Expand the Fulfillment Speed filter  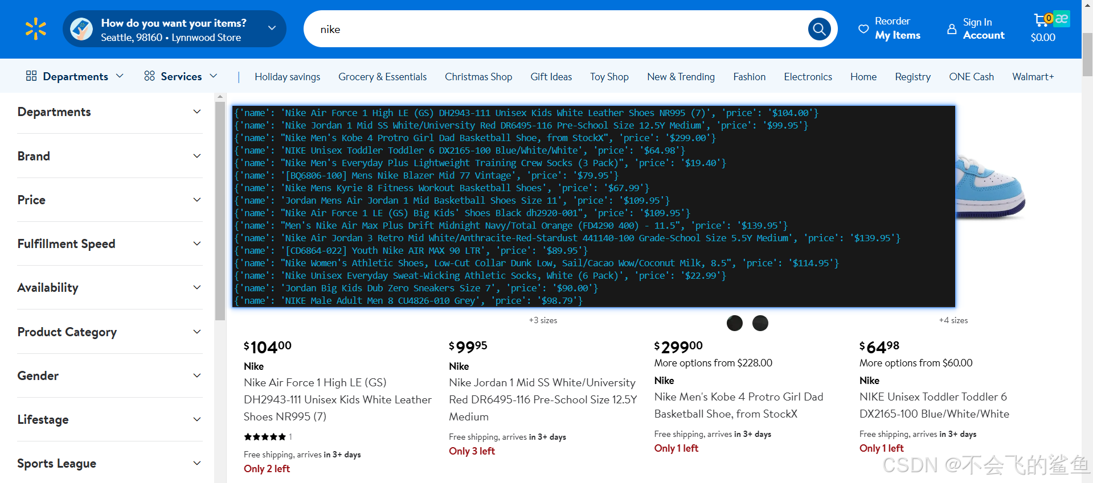click(x=110, y=243)
